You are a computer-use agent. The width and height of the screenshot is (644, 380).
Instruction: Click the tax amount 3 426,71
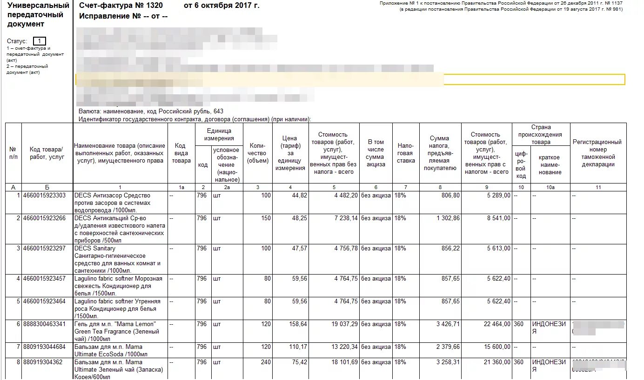448,324
